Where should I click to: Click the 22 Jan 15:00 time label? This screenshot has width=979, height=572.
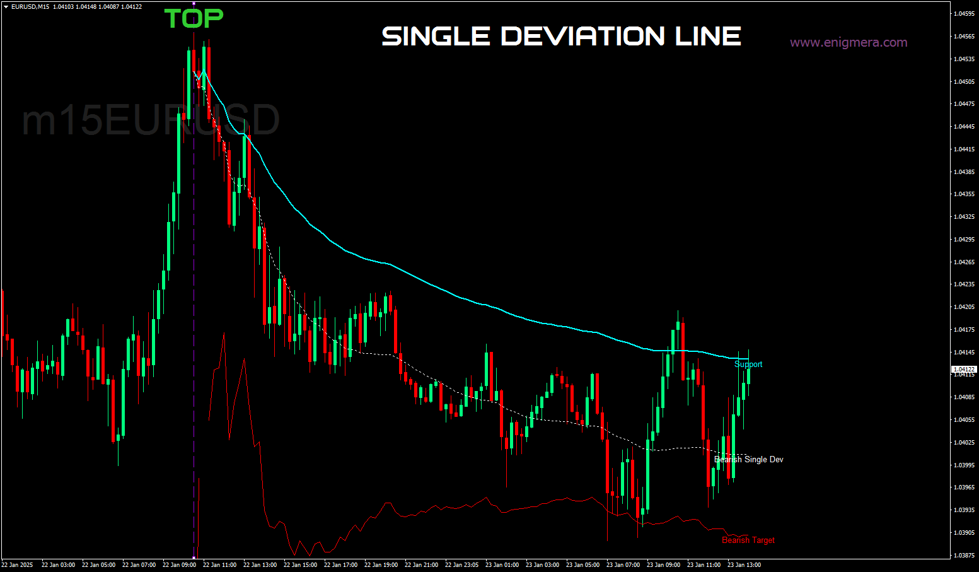point(300,565)
